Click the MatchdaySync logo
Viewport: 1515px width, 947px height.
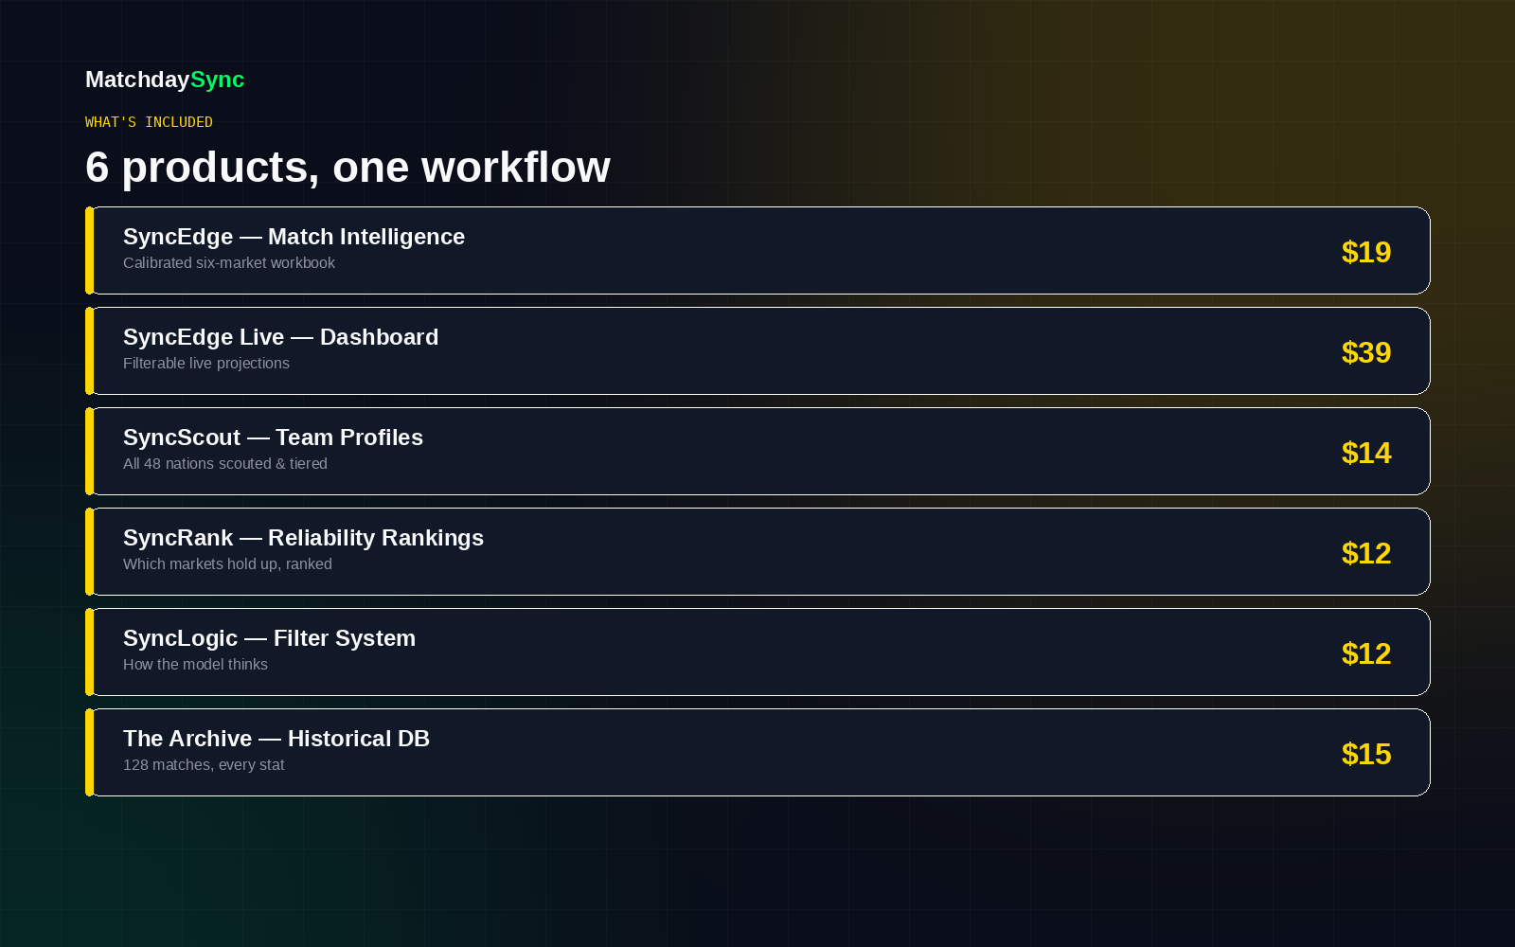[x=165, y=80]
